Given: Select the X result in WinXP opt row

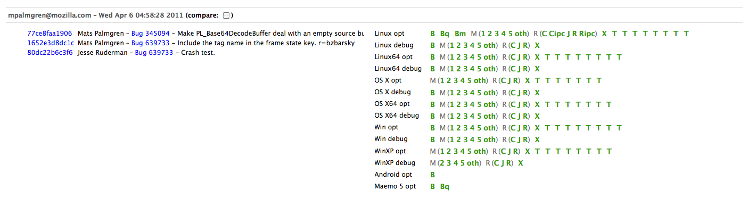Looking at the screenshot, I should pyautogui.click(x=528, y=152).
